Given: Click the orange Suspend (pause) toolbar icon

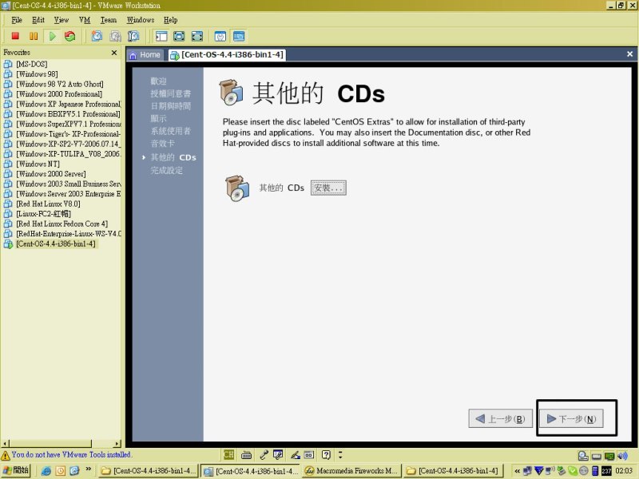Looking at the screenshot, I should point(34,36).
